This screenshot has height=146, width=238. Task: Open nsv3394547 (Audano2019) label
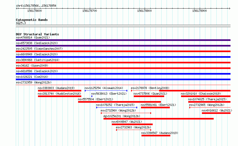pos(160,133)
